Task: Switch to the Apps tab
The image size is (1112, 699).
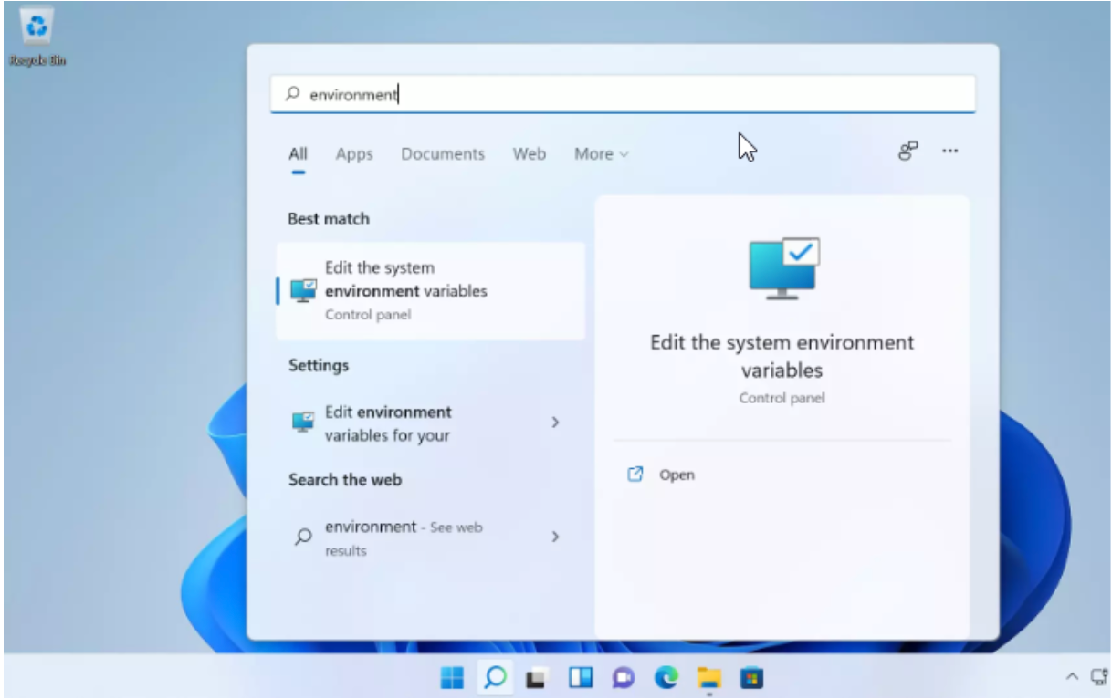Action: pos(354,154)
